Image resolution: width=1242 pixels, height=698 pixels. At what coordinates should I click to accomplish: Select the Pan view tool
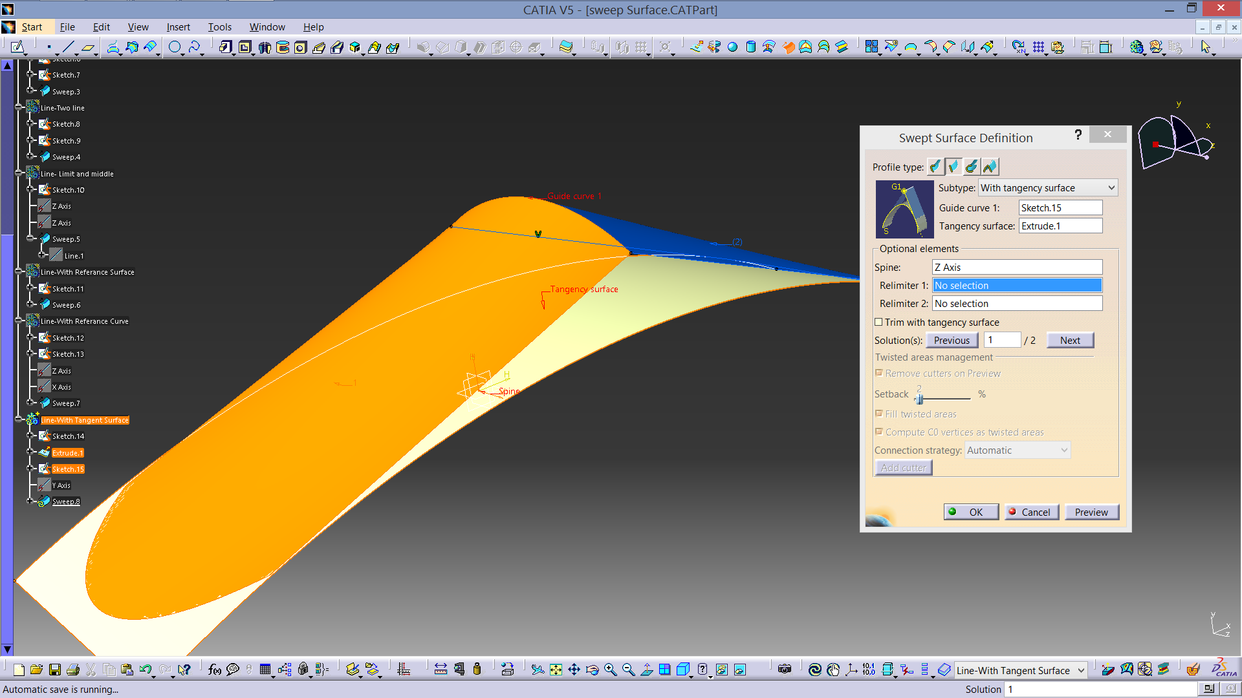point(574,670)
